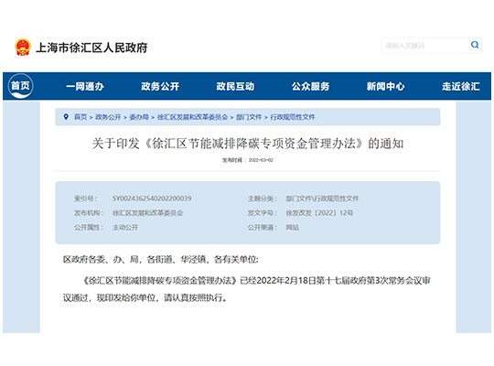Click the 上海市徐汇区人民政府 site title
This screenshot has height=366, width=494.
click(x=91, y=48)
